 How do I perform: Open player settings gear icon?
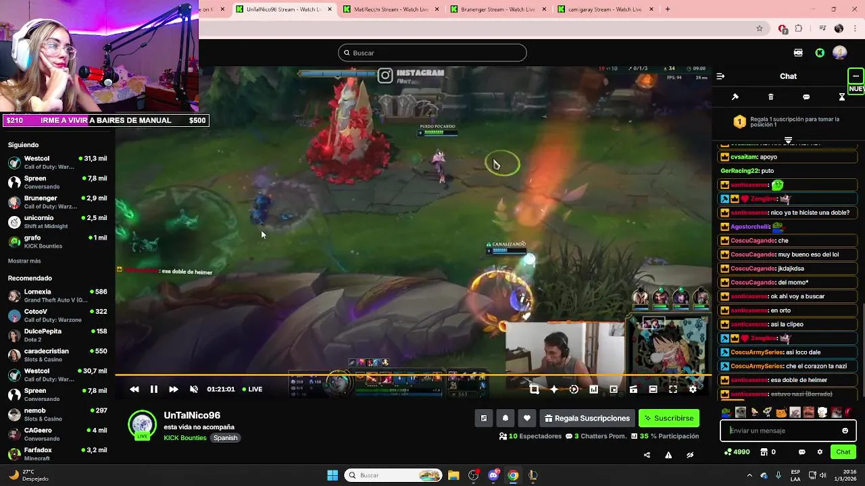point(693,389)
